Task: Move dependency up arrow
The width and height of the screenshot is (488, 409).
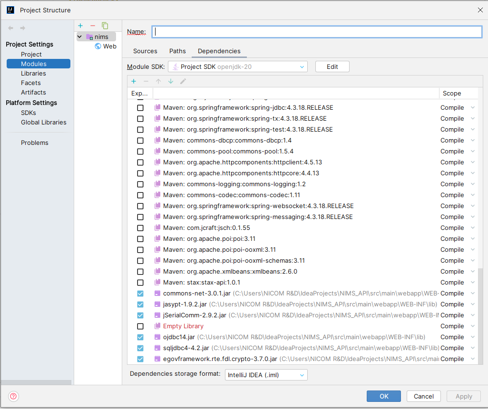Action: click(x=158, y=81)
